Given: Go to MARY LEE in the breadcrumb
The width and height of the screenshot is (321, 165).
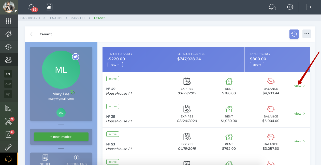Looking at the screenshot, I should coord(78,18).
